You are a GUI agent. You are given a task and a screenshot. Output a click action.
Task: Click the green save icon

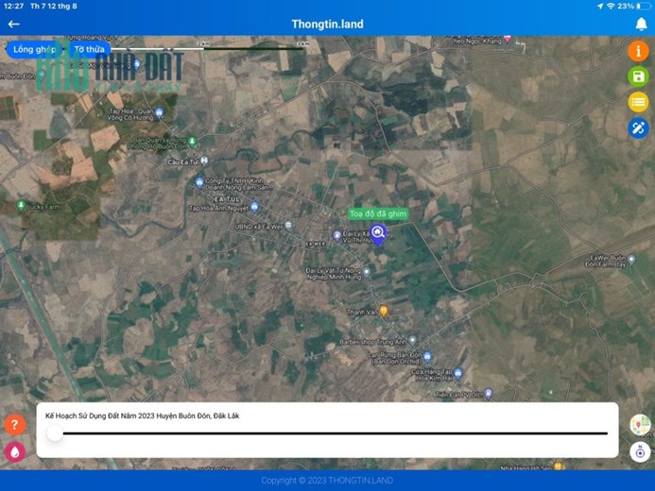[x=638, y=76]
